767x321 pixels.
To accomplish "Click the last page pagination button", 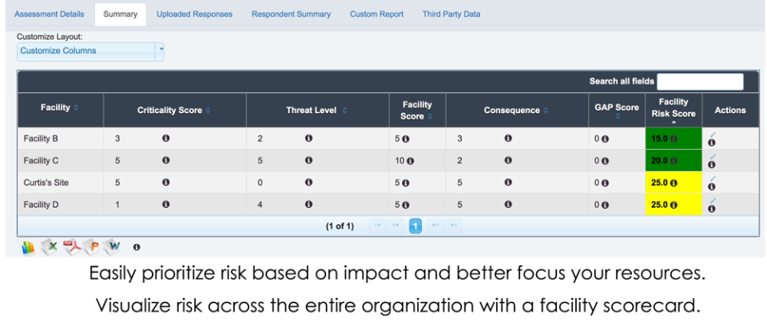I will [454, 226].
